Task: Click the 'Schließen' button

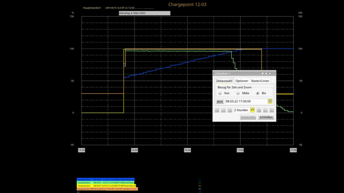Action: (266, 117)
